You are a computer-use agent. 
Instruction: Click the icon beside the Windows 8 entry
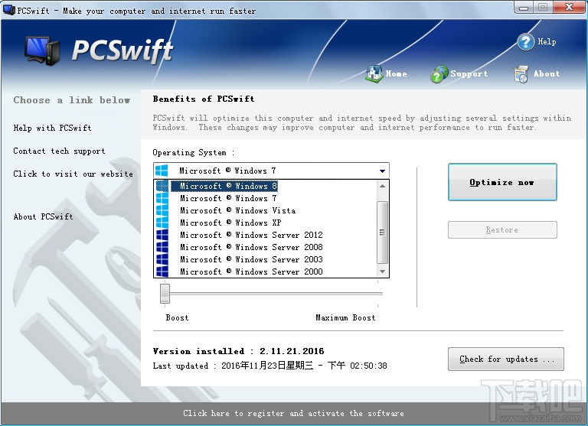[x=162, y=186]
